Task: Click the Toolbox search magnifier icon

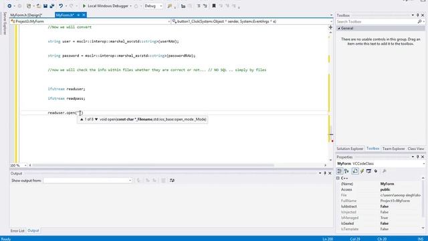Action: click(420, 21)
